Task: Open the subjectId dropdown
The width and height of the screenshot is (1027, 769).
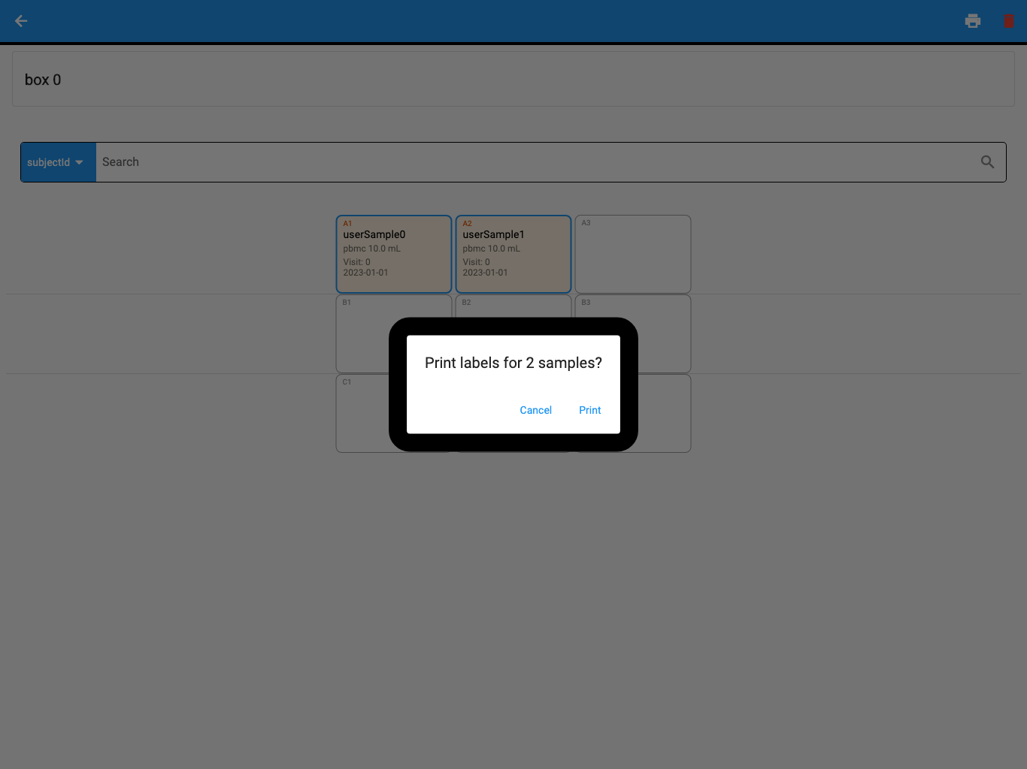Action: pyautogui.click(x=58, y=162)
